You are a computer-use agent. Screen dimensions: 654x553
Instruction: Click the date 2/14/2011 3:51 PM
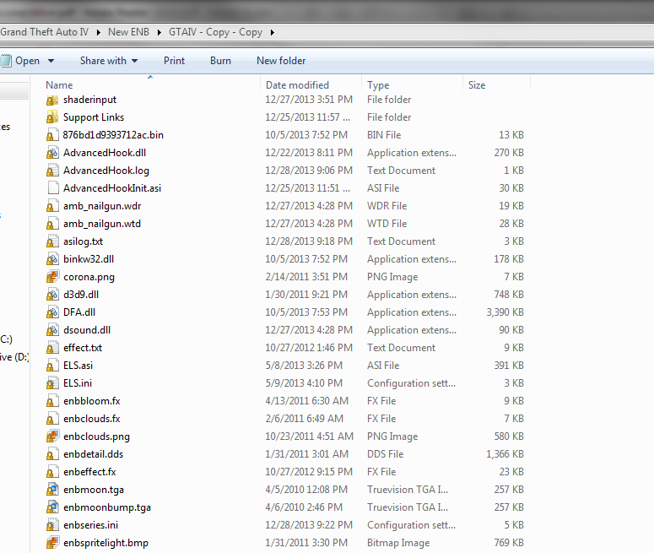coord(306,277)
